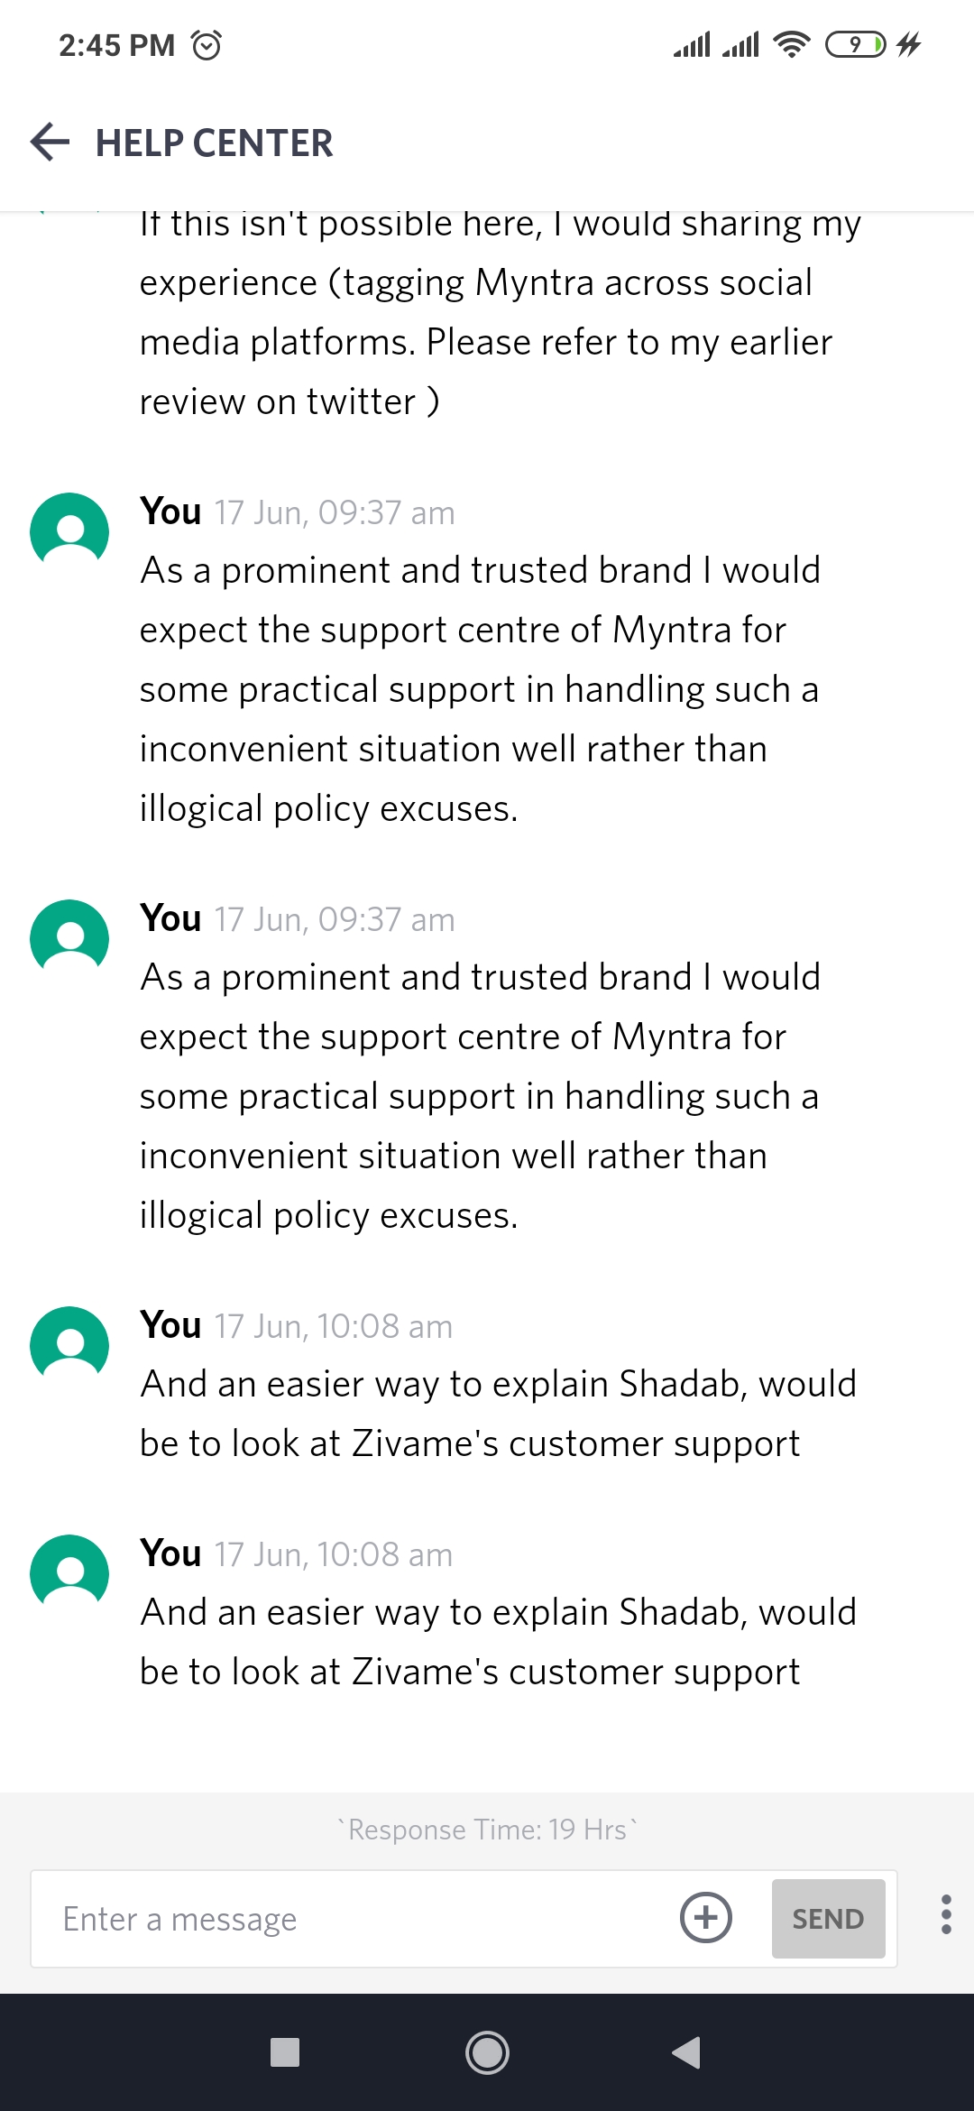Tap the plus attachment icon

tap(705, 1917)
